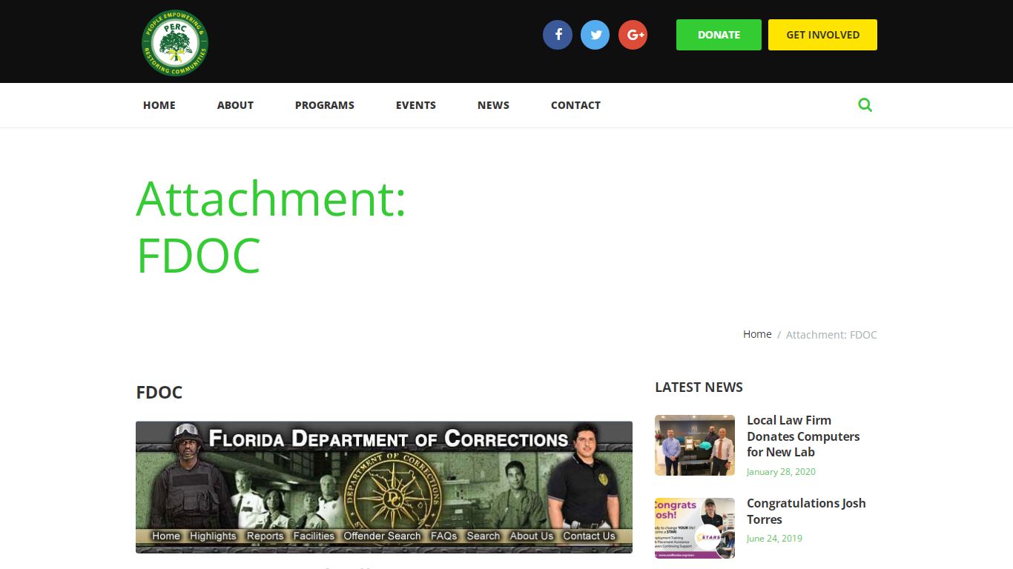
Task: Click the Home breadcrumb link
Action: point(757,334)
